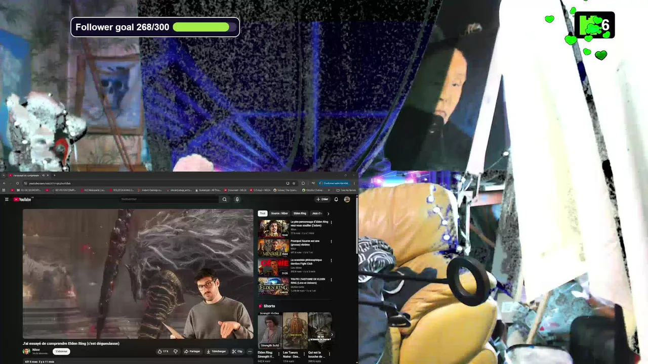Open the 'Tous les favoris' bookmarks folder

pyautogui.click(x=346, y=190)
